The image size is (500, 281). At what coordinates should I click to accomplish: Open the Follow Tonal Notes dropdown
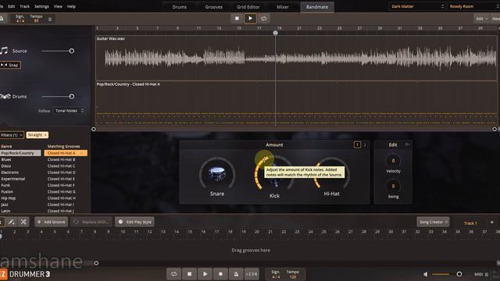(70, 111)
